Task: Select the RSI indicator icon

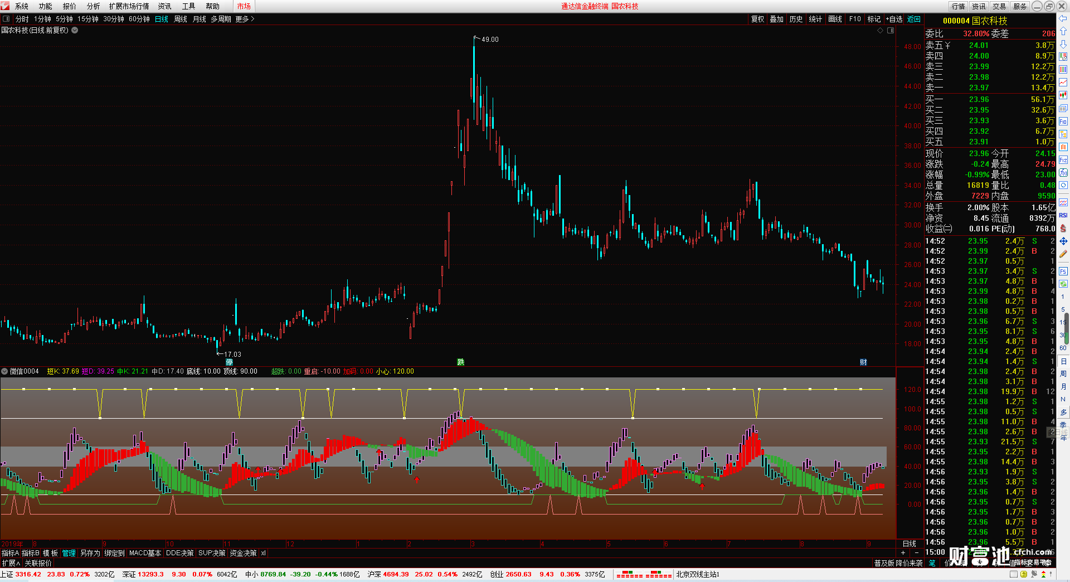Action: tap(1063, 215)
